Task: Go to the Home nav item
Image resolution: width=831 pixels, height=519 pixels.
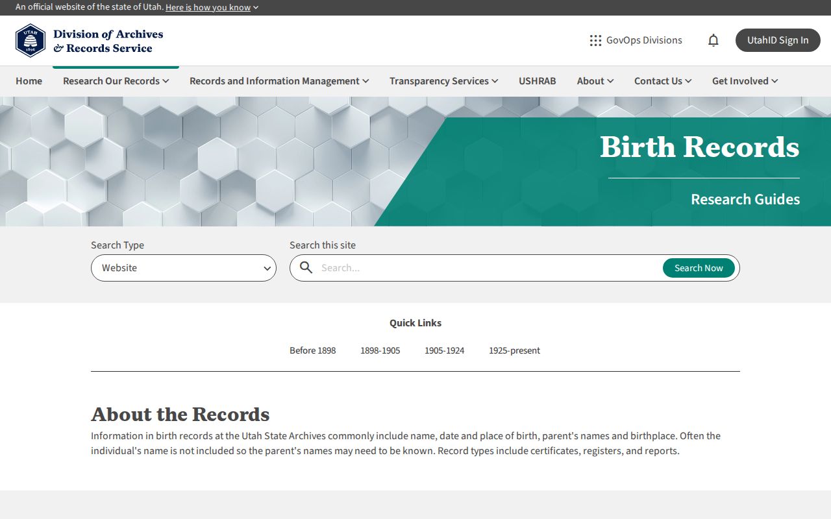Action: tap(29, 81)
